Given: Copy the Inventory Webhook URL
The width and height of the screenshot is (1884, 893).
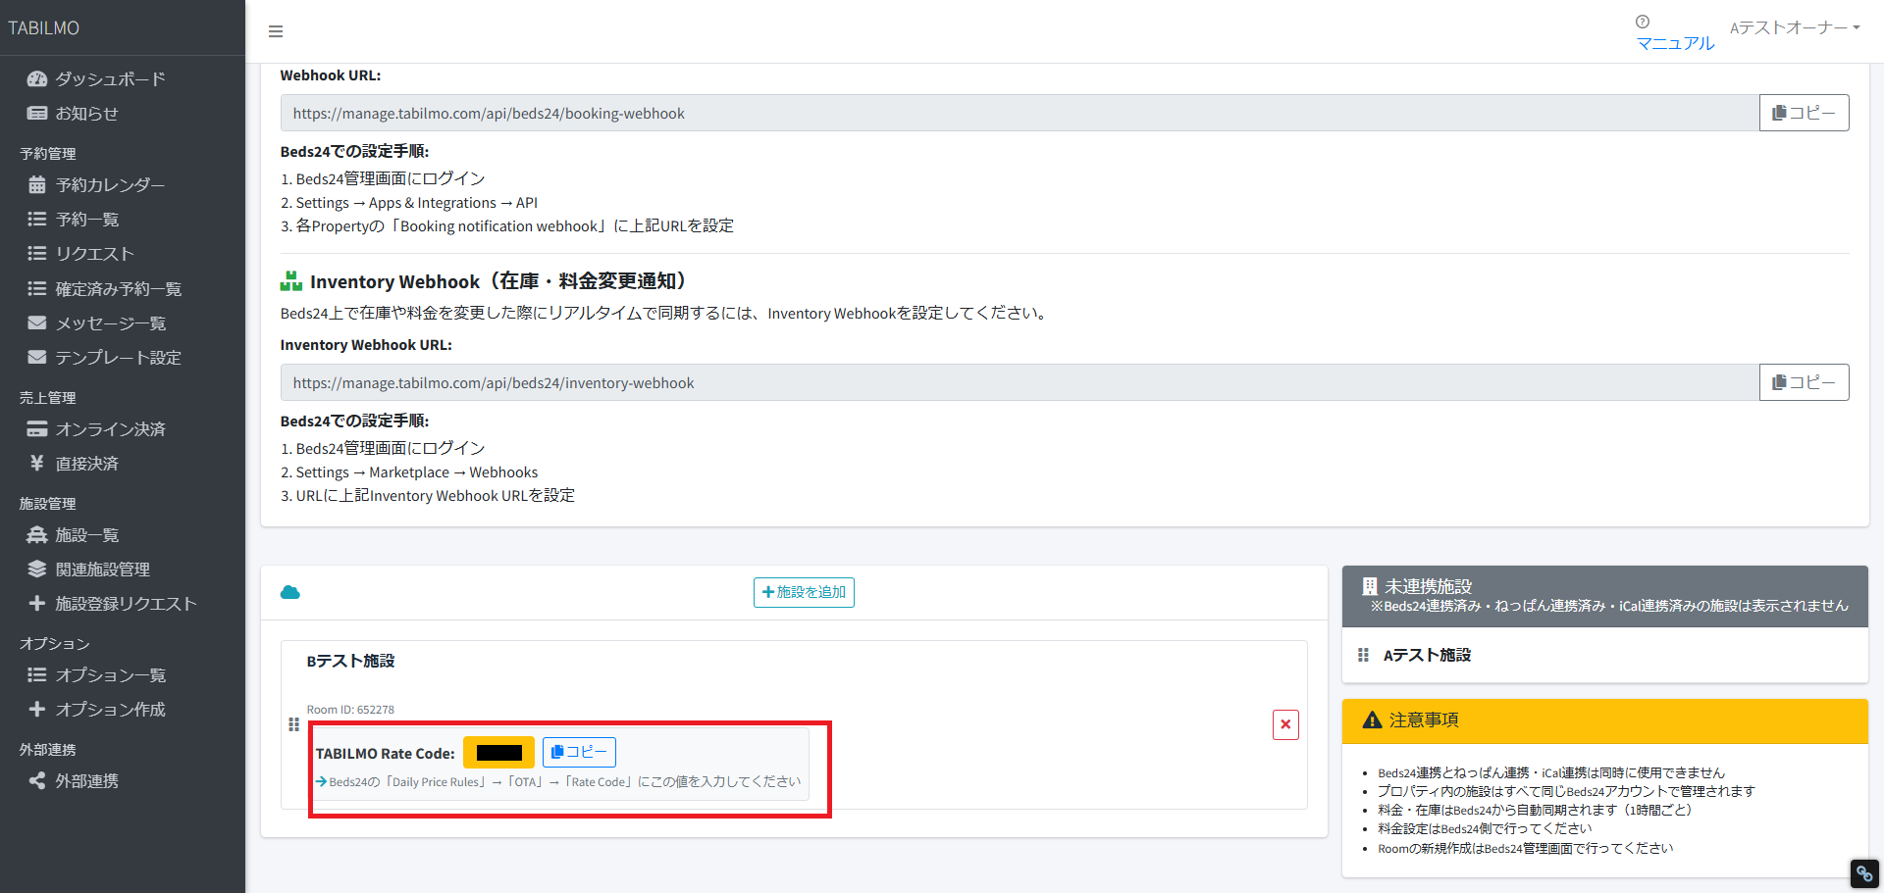Looking at the screenshot, I should 1804,382.
